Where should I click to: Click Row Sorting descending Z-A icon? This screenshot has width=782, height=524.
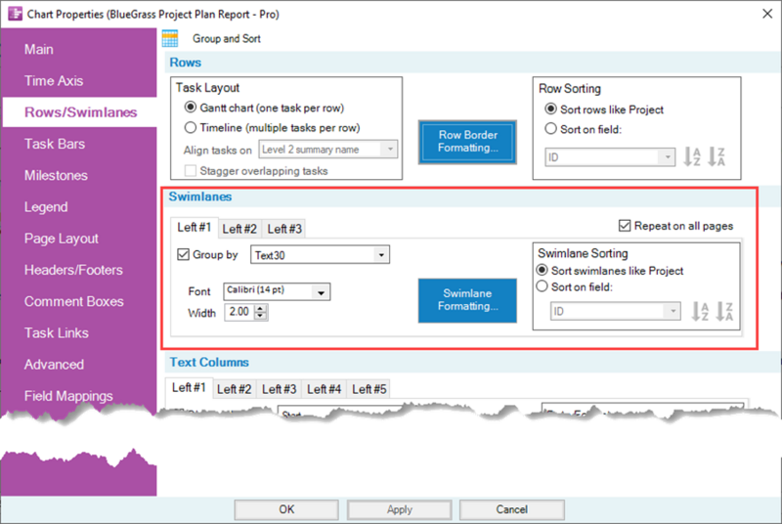pyautogui.click(x=717, y=157)
